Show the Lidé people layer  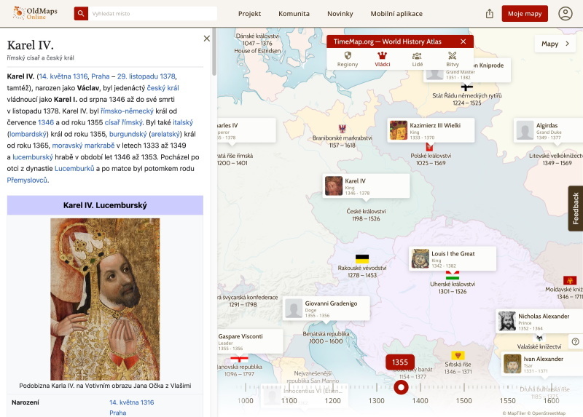pos(417,59)
